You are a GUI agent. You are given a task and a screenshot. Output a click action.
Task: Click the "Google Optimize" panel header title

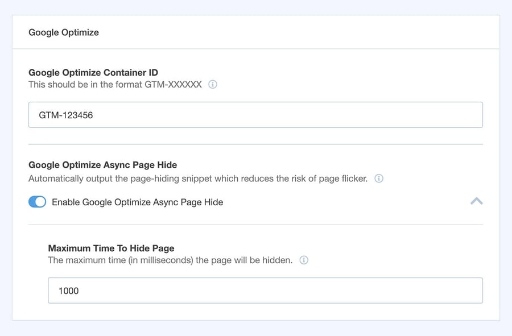(x=64, y=32)
